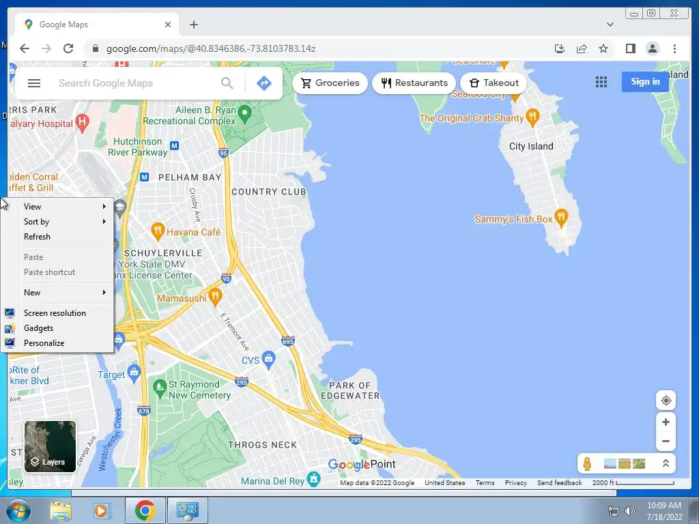Open the taskbar clock showing 10:09 AM
This screenshot has height=524, width=699.
tap(664, 511)
